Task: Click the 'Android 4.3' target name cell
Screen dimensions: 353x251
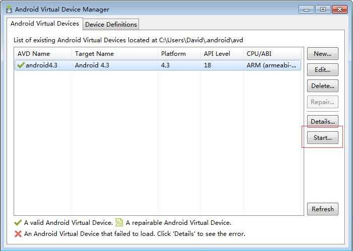Action: point(92,65)
